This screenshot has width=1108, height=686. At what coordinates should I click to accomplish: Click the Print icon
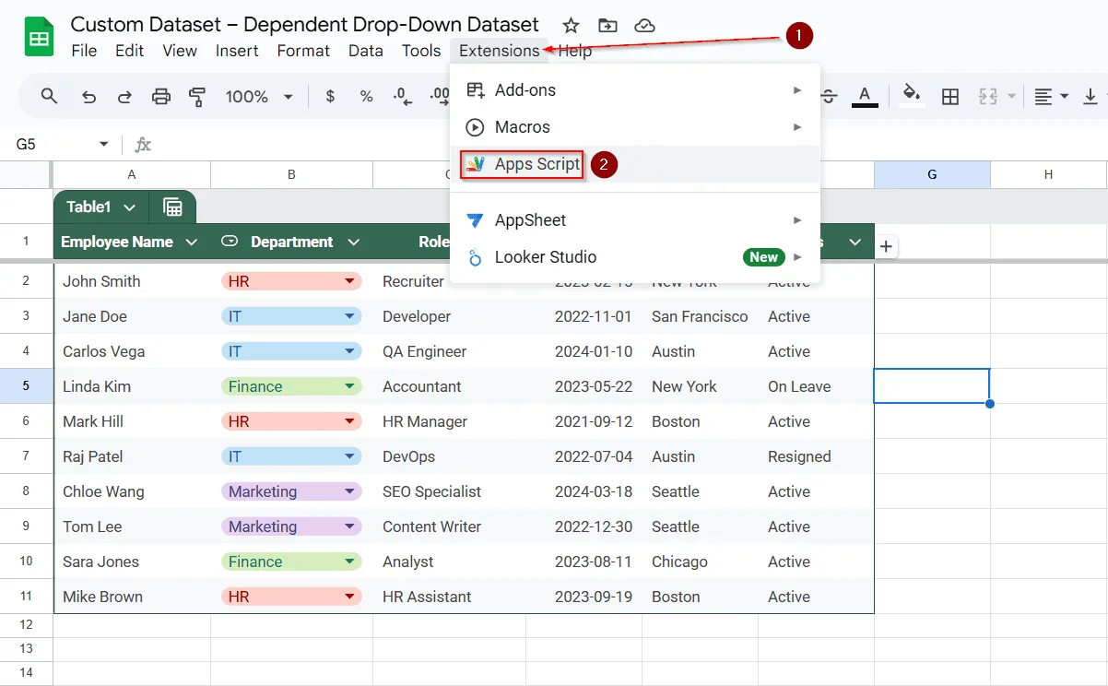pyautogui.click(x=161, y=96)
